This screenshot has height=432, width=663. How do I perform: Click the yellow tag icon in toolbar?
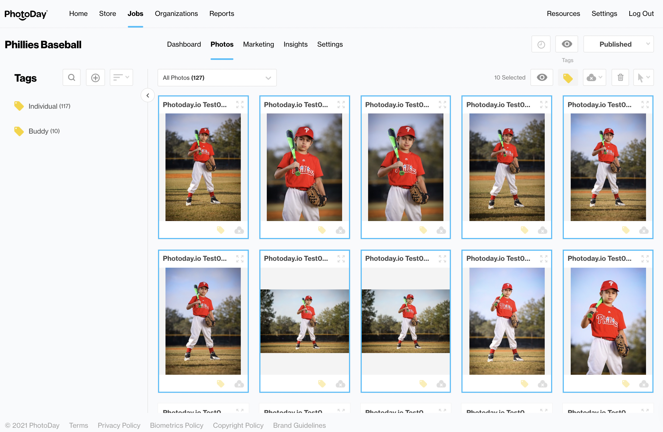click(x=568, y=78)
